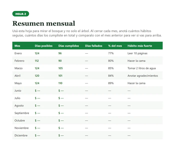175x150 pixels.
Task: Select the Mayo row label
Action: click(x=18, y=83)
